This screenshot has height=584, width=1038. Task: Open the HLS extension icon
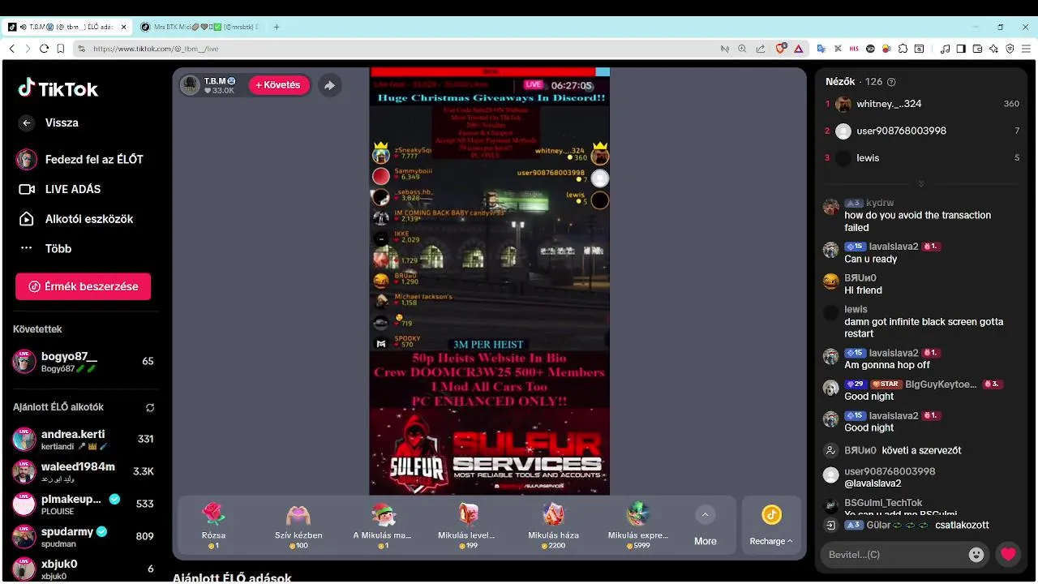click(854, 49)
